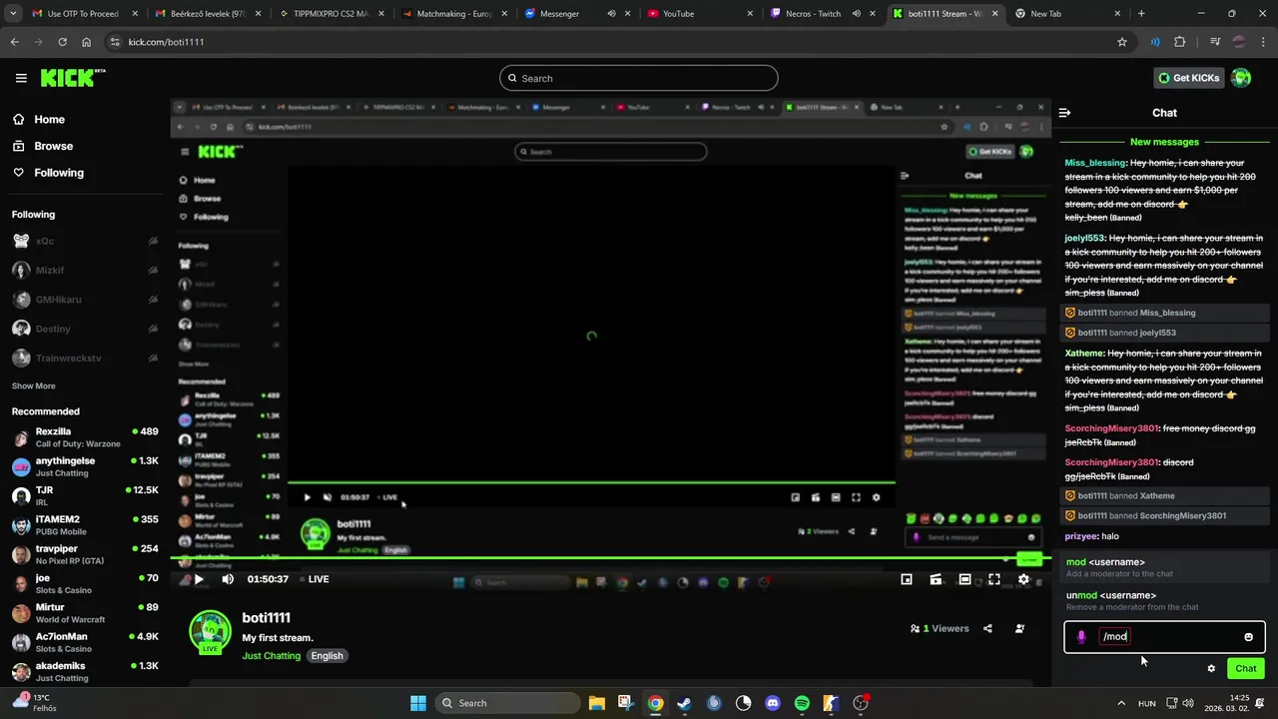Image resolution: width=1278 pixels, height=719 pixels.
Task: Jump to LIVE in the player
Action: pos(315,579)
